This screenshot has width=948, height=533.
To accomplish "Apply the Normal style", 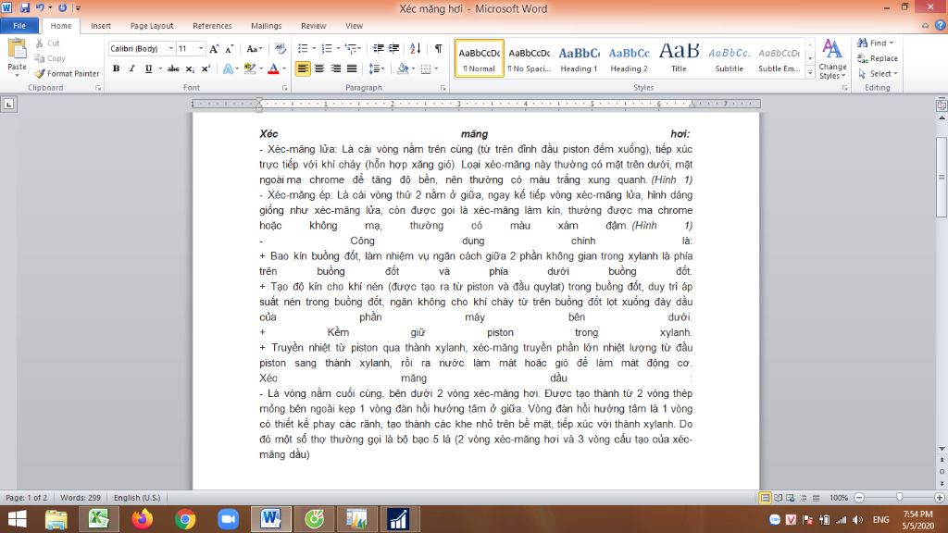I will [x=480, y=58].
